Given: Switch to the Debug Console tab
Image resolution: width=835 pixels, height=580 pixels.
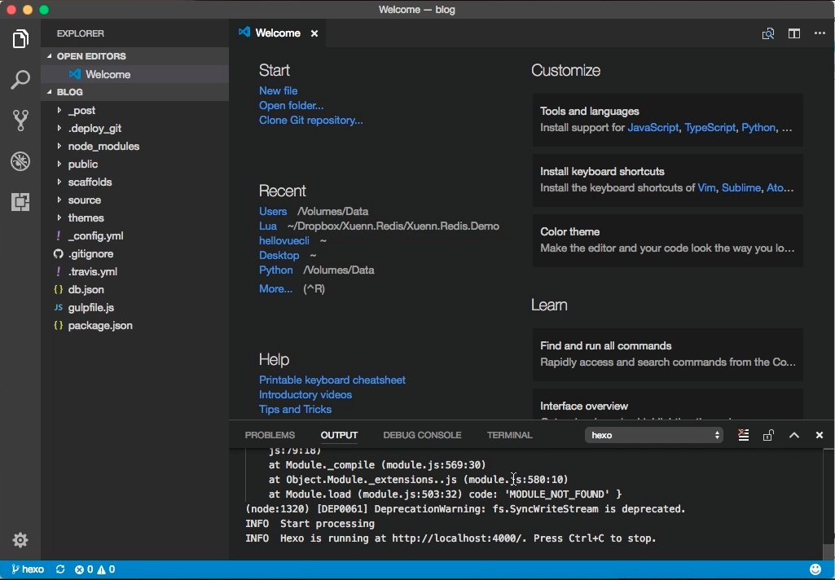Looking at the screenshot, I should (x=422, y=435).
